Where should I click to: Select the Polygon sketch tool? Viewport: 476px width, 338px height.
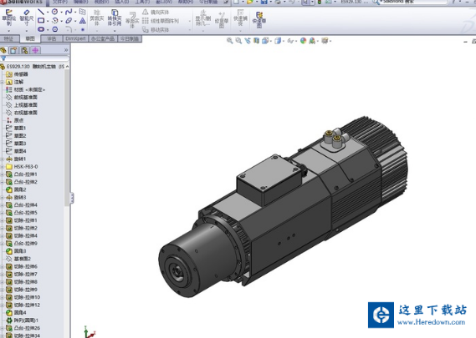(x=55, y=29)
